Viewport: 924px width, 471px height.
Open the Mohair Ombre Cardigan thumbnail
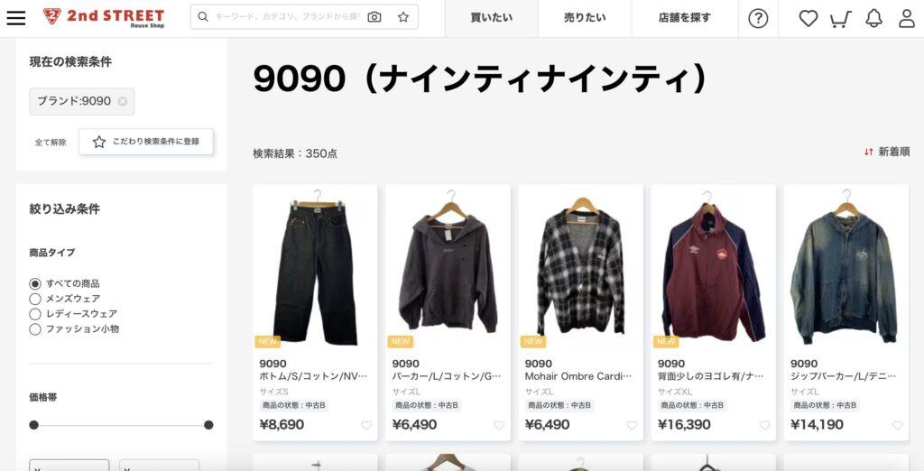coord(580,267)
